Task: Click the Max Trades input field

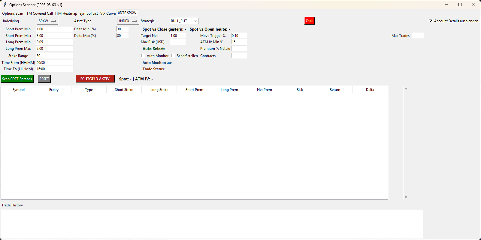Action: [417, 36]
